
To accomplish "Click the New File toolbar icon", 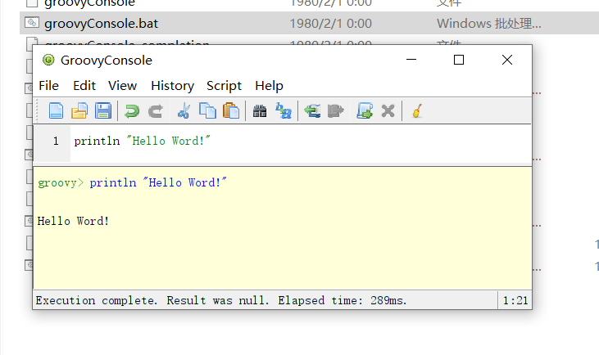I will coord(56,110).
